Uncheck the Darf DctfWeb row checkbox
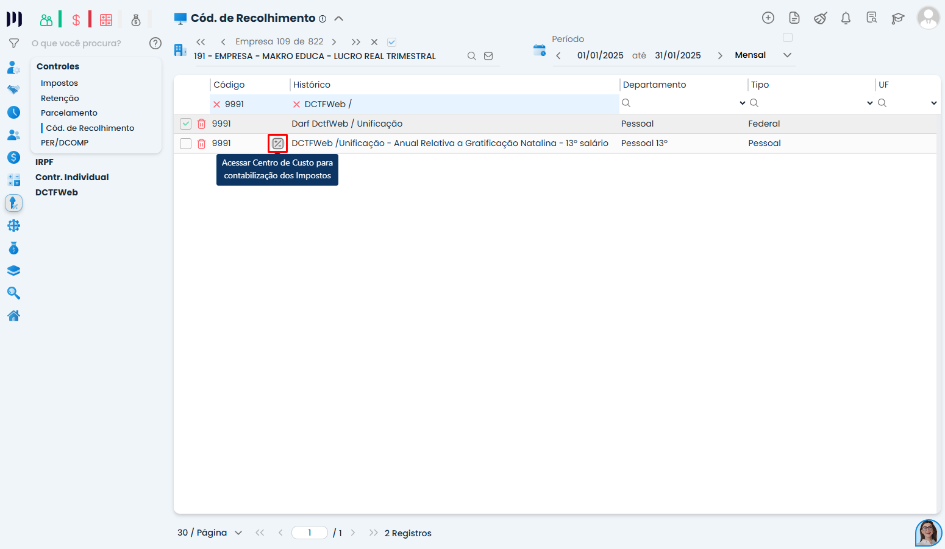 [x=186, y=124]
